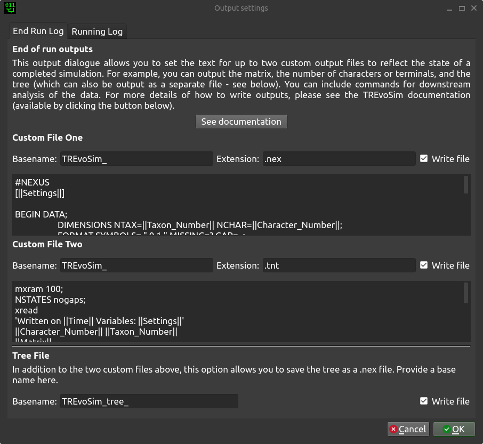The image size is (483, 444).
Task: Select the End Run Log tab
Action: coord(38,31)
